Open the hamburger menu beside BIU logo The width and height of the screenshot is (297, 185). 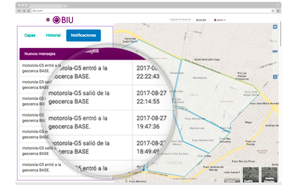tap(48, 19)
